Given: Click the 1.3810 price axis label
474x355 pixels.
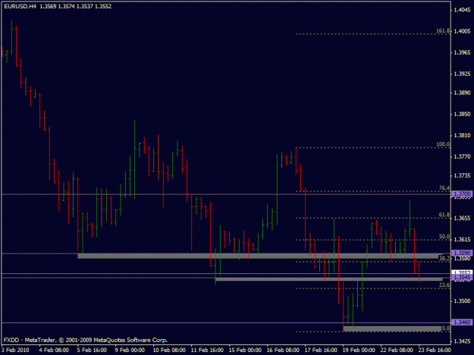Looking at the screenshot, I should [462, 135].
